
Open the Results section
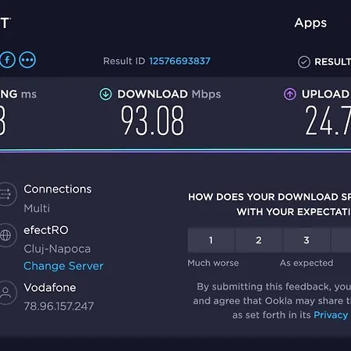tap(332, 62)
